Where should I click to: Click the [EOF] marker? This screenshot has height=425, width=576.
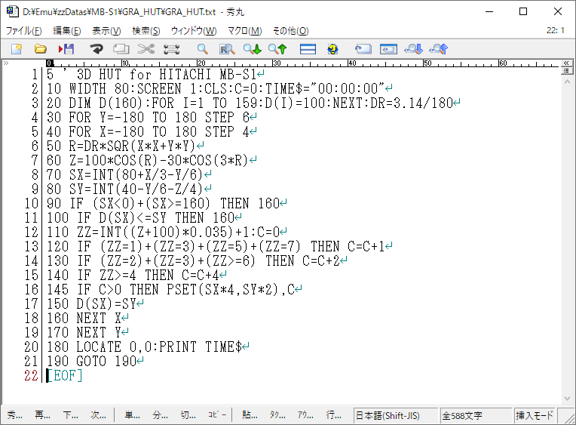point(65,376)
